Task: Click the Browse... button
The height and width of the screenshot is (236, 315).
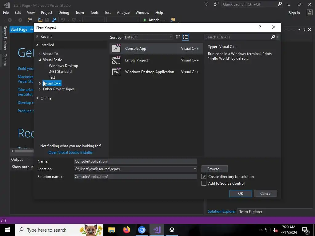Action: 214,169
